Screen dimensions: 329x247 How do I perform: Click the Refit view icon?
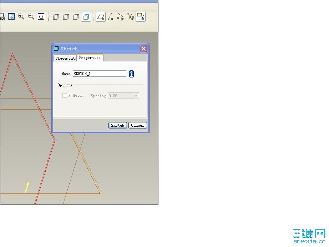41,16
